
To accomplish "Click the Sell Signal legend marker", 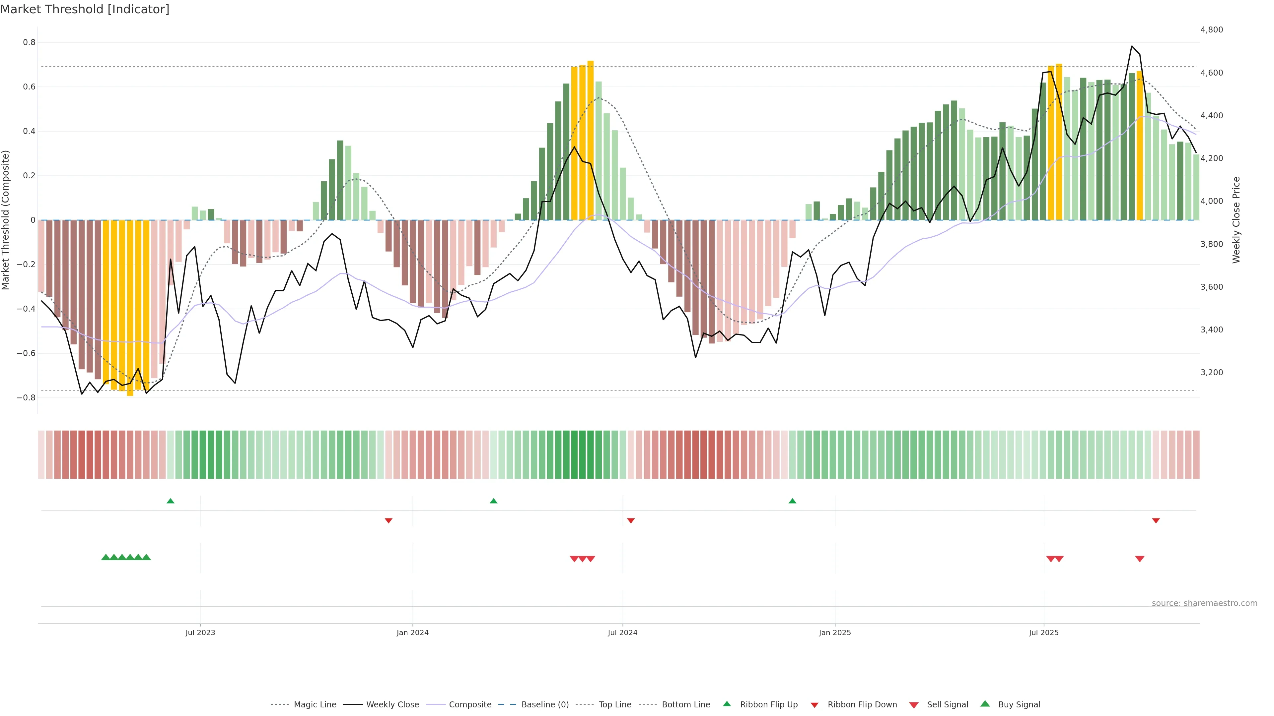I will click(x=914, y=705).
